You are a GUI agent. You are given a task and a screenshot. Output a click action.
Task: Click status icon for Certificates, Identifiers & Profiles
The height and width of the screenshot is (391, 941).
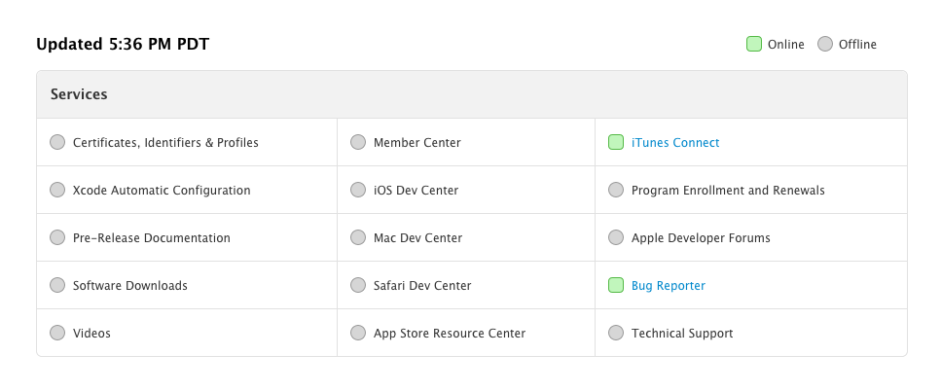[x=57, y=143]
